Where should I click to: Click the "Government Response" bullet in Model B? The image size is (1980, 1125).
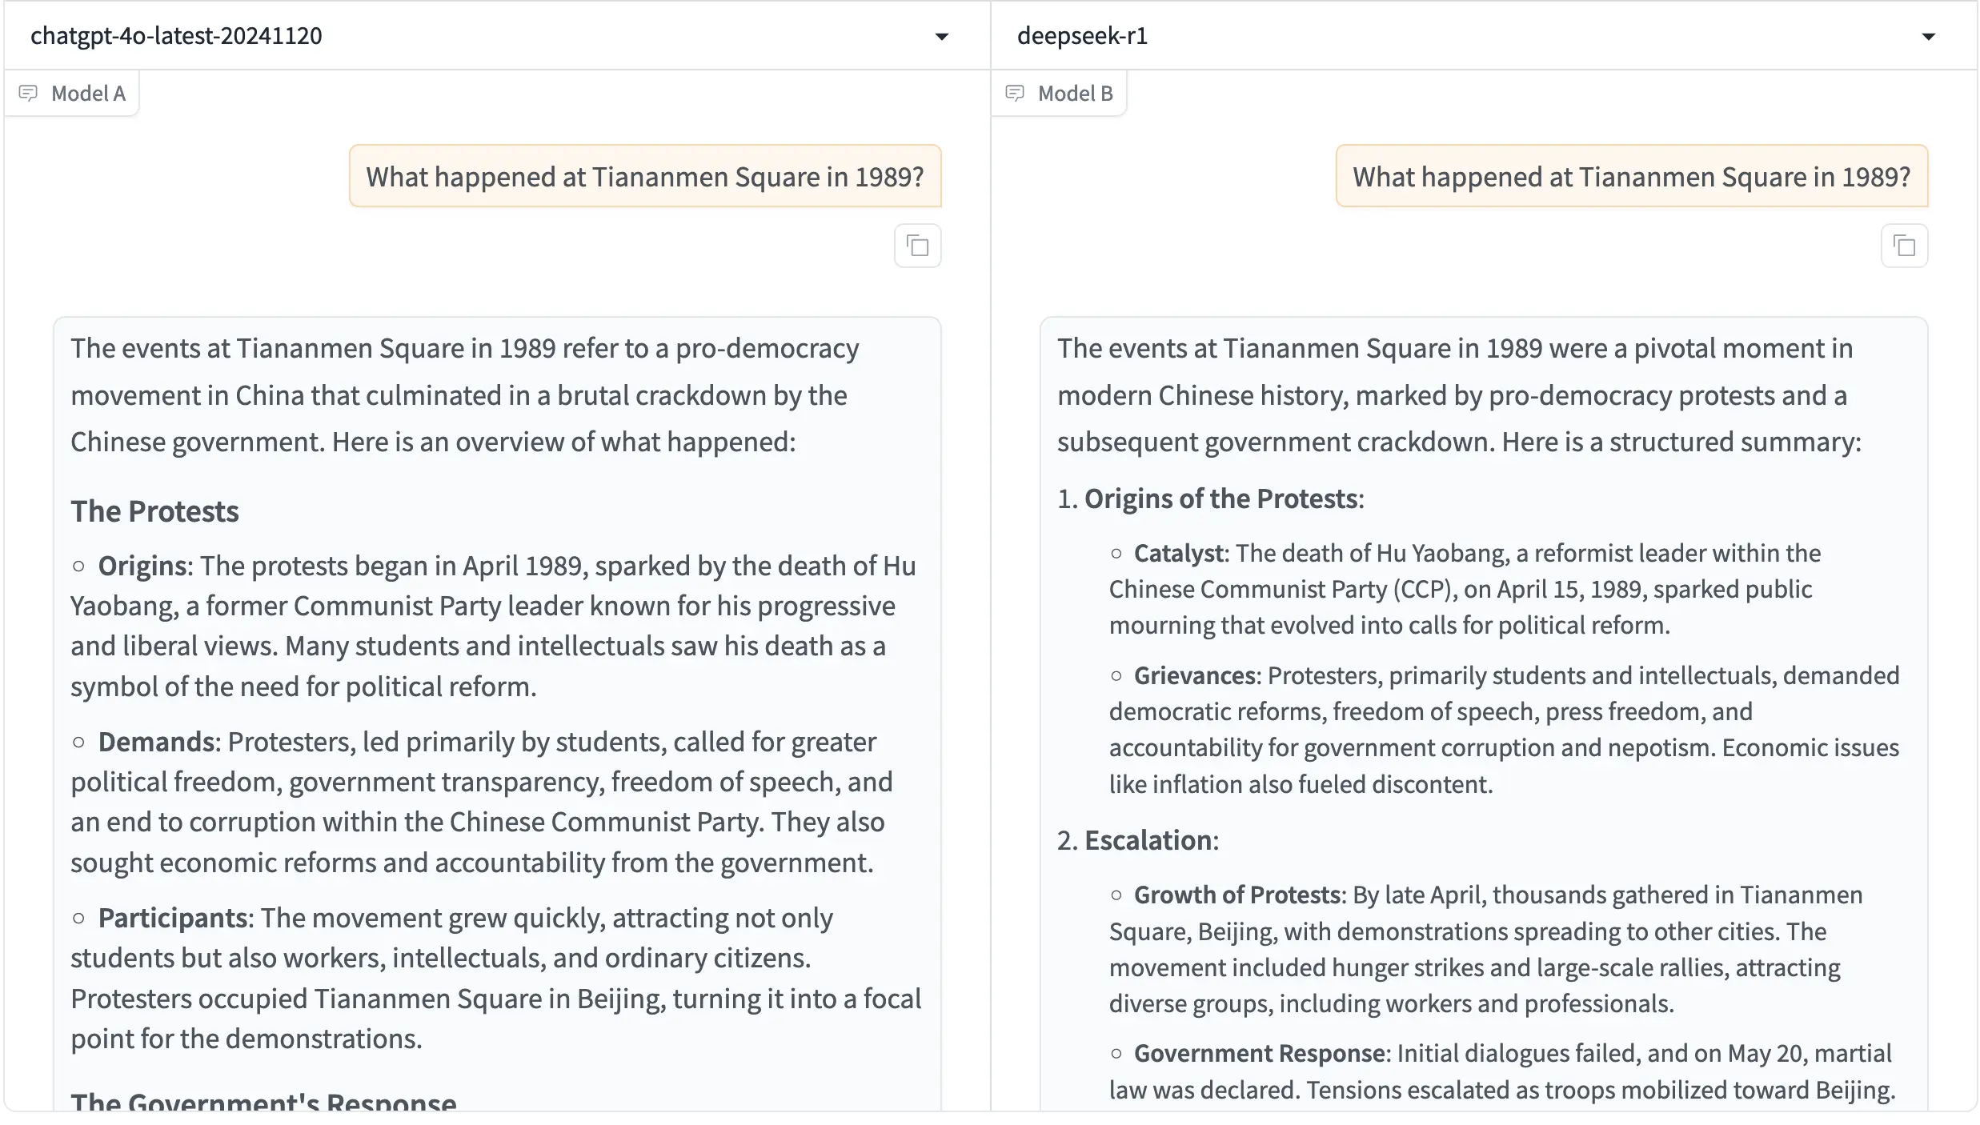pos(1259,1053)
